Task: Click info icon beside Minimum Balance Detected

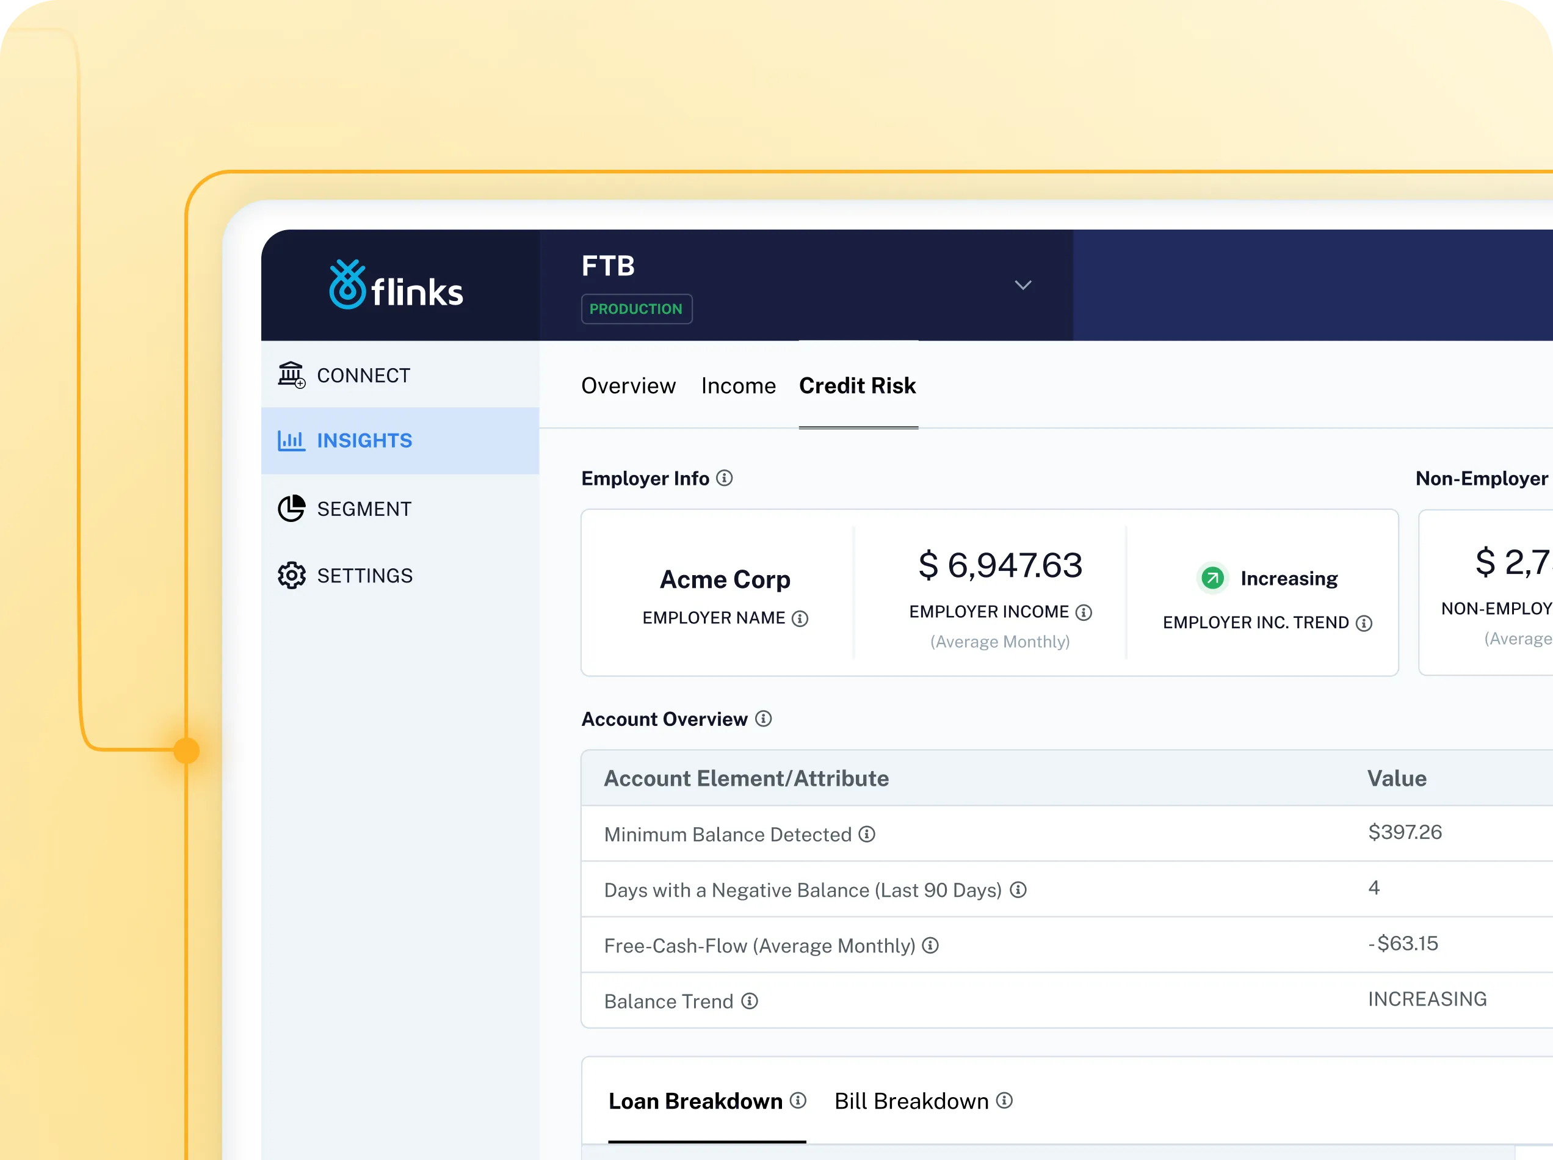Action: pyautogui.click(x=867, y=834)
